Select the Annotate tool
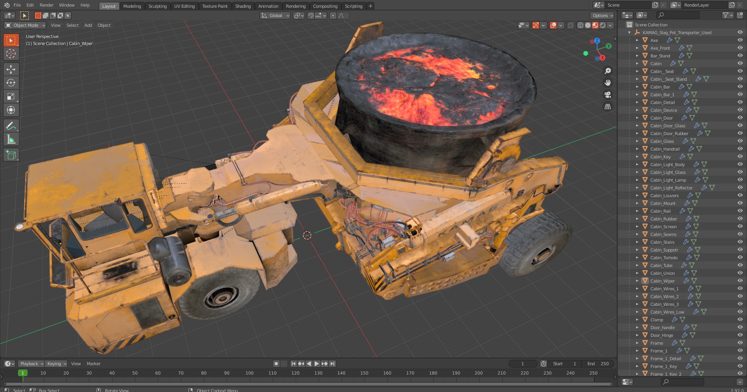 [11, 126]
